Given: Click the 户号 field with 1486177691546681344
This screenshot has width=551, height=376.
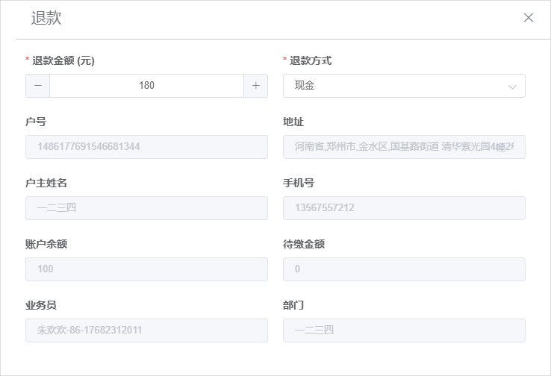Looking at the screenshot, I should [x=146, y=147].
